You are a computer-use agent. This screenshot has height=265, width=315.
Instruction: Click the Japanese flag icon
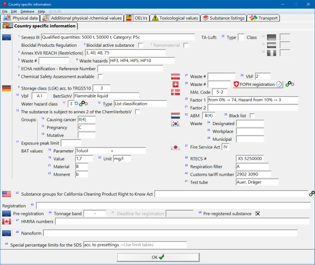(175, 147)
